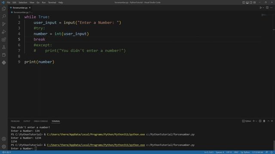The width and height of the screenshot is (275, 154).
Task: Click the Python terminal profile label
Action: tap(247, 121)
